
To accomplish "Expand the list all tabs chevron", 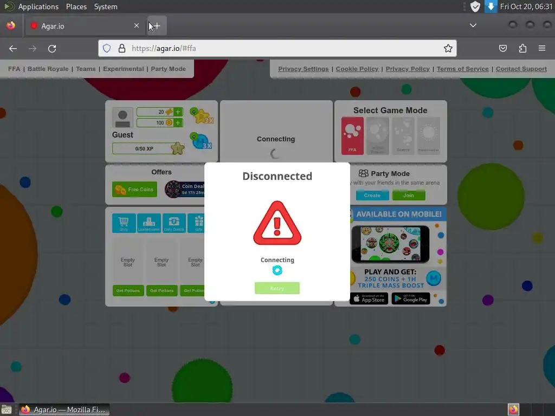I will (473, 25).
